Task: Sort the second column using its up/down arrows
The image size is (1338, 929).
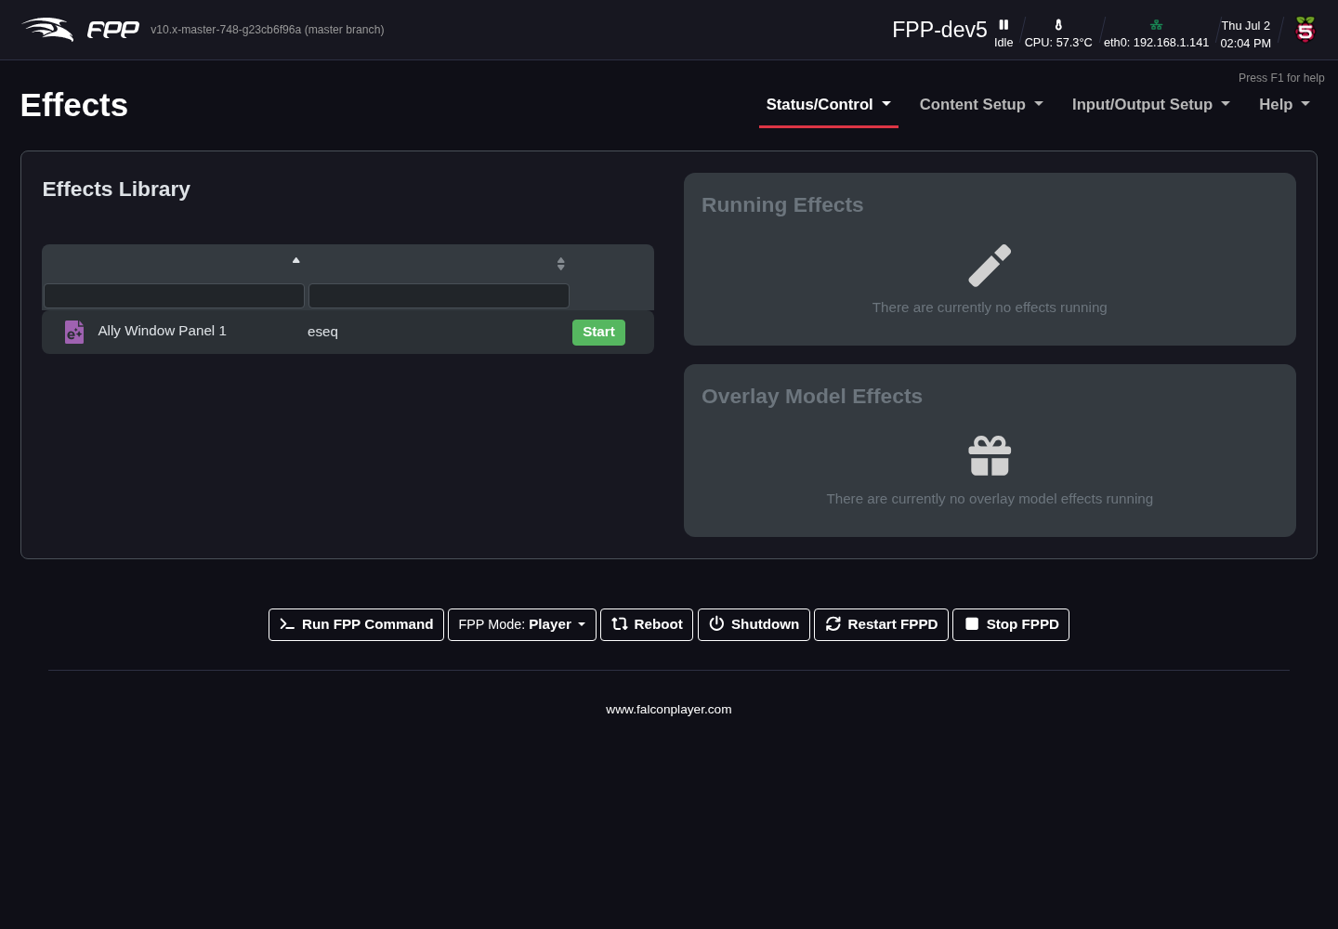Action: tap(561, 264)
